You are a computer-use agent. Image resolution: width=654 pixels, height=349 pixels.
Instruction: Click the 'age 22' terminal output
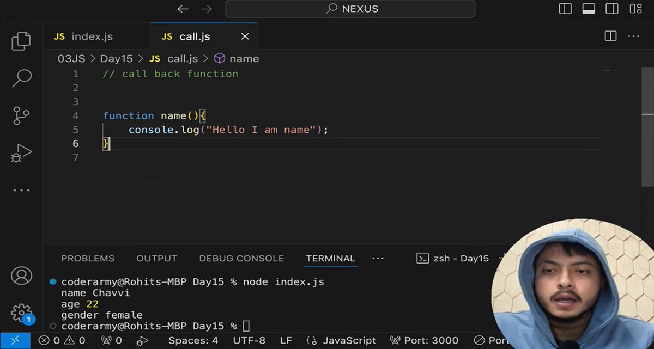click(x=80, y=304)
